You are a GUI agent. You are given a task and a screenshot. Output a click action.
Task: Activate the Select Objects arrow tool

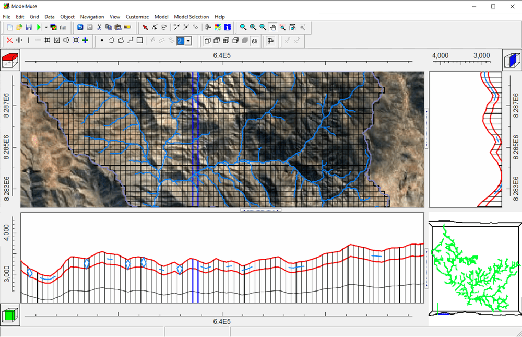145,28
